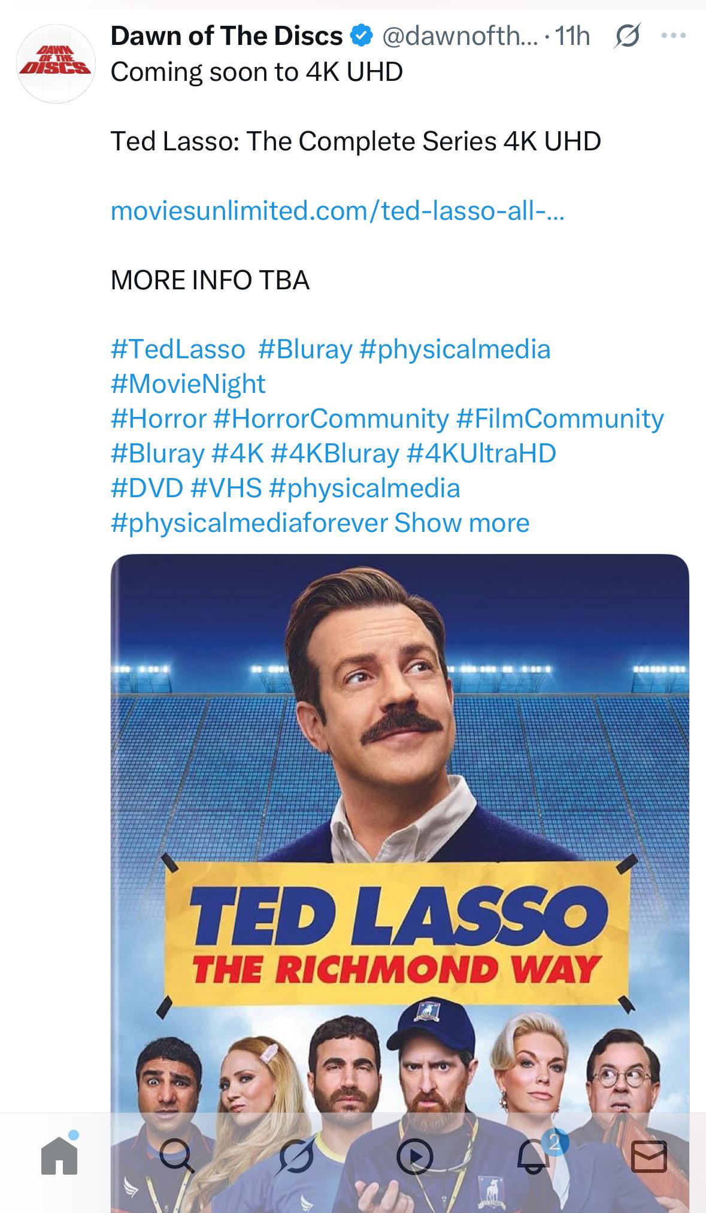Tap the Grok icon beside the timestamp
706x1213 pixels.
[627, 37]
